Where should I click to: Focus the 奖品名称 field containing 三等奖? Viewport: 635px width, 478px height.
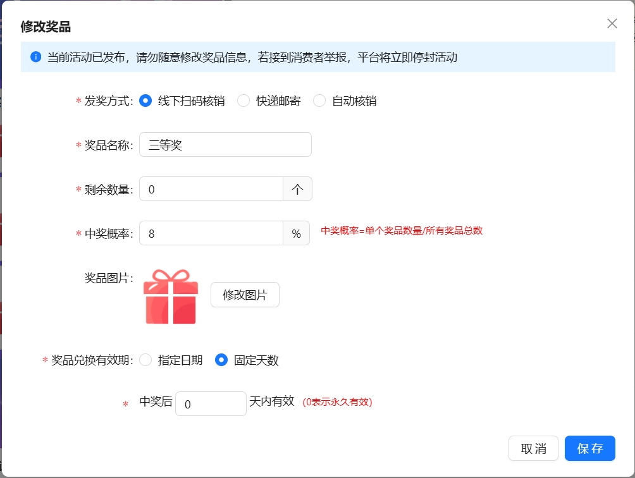tap(225, 145)
